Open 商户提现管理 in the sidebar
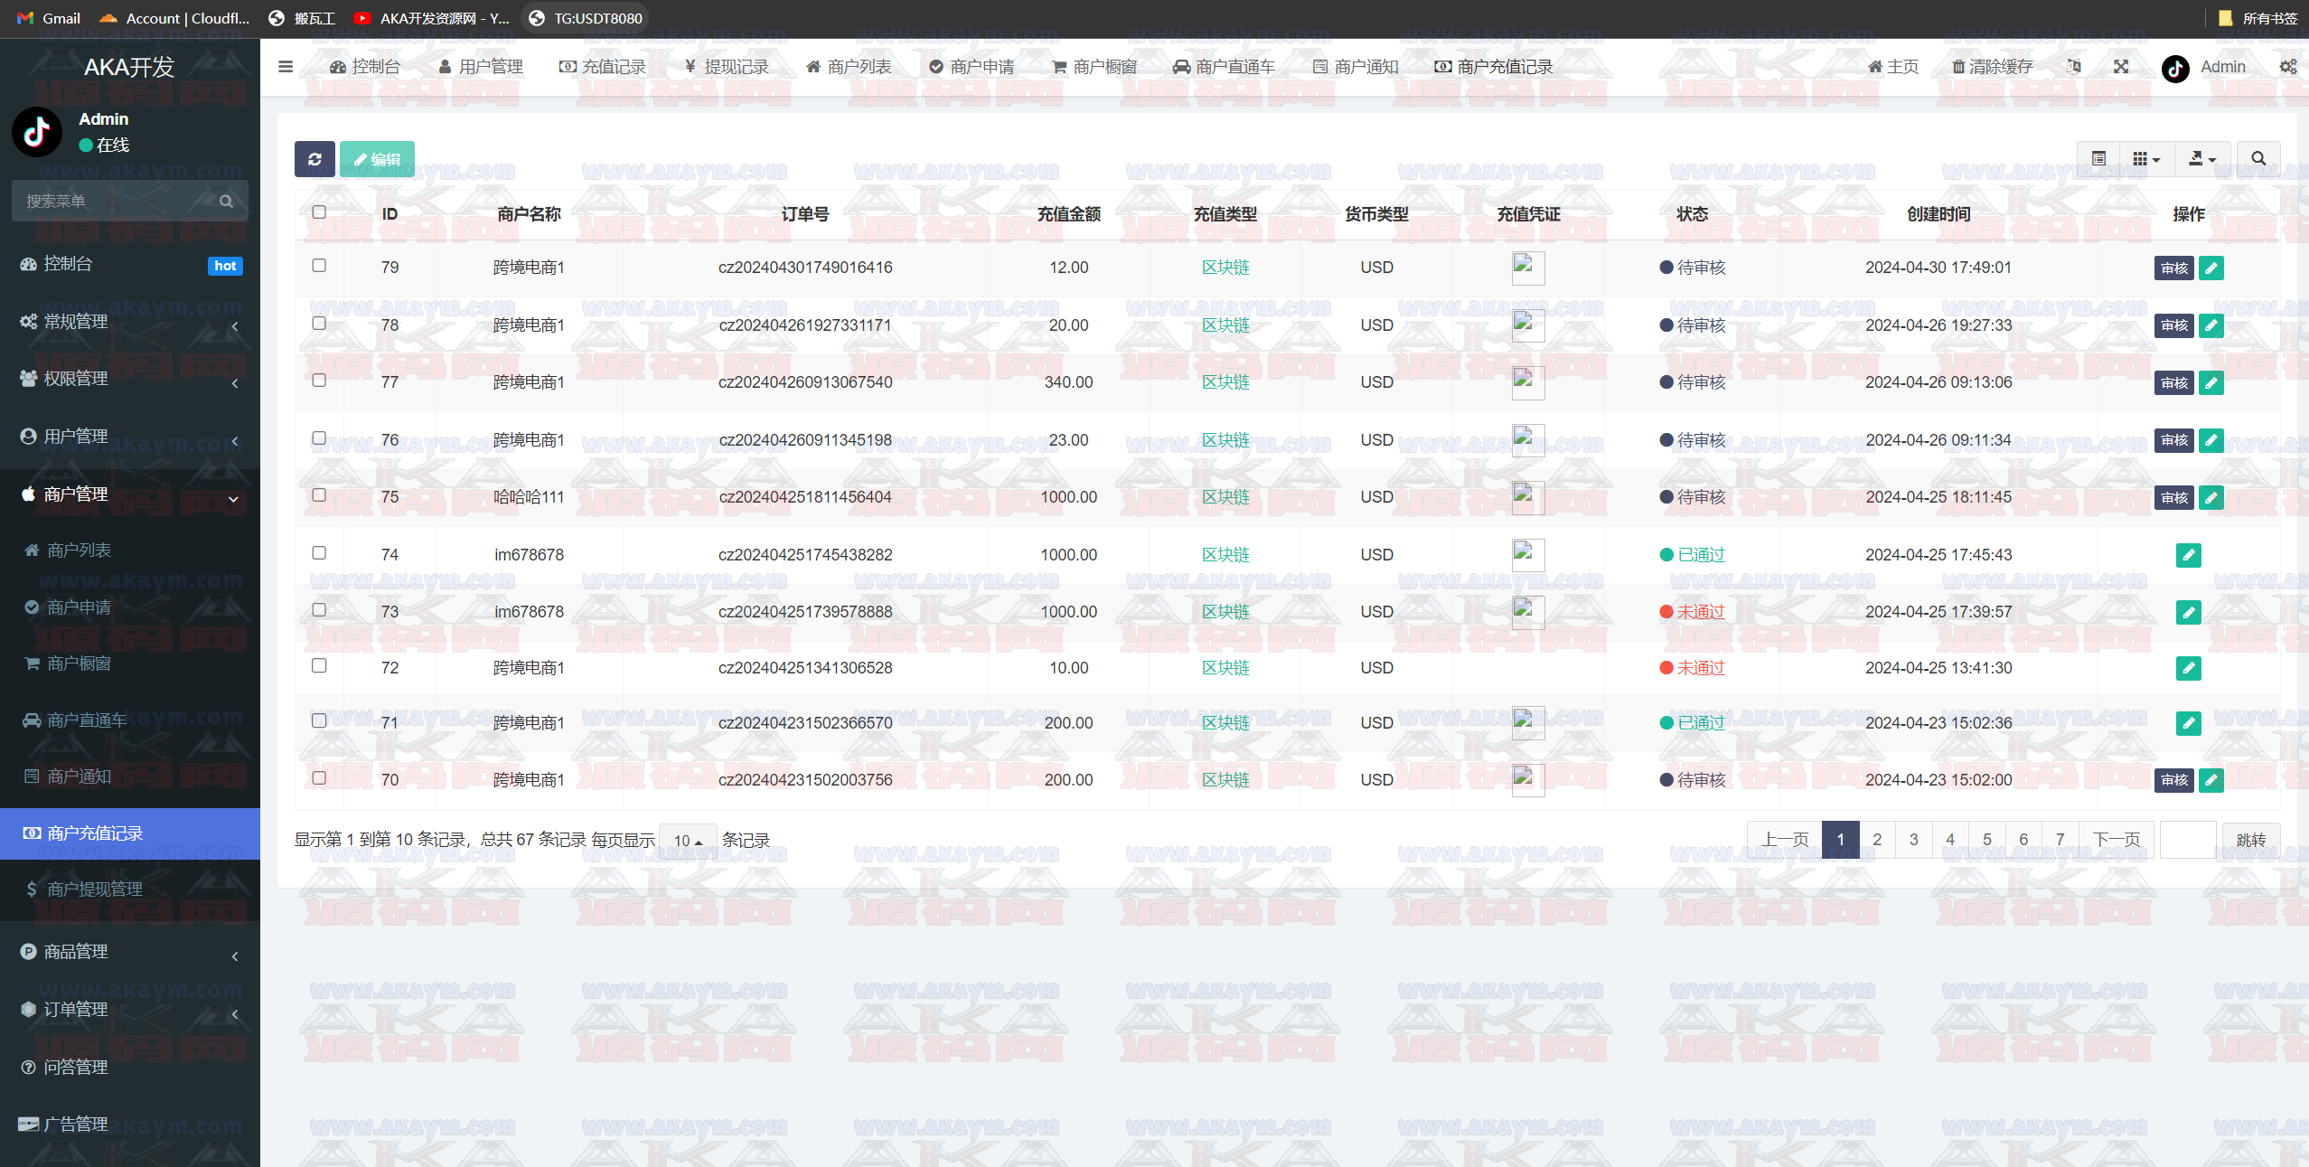2309x1167 pixels. (95, 889)
